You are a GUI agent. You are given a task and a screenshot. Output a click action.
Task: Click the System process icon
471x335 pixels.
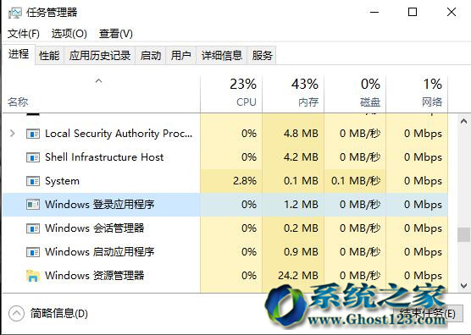click(33, 181)
